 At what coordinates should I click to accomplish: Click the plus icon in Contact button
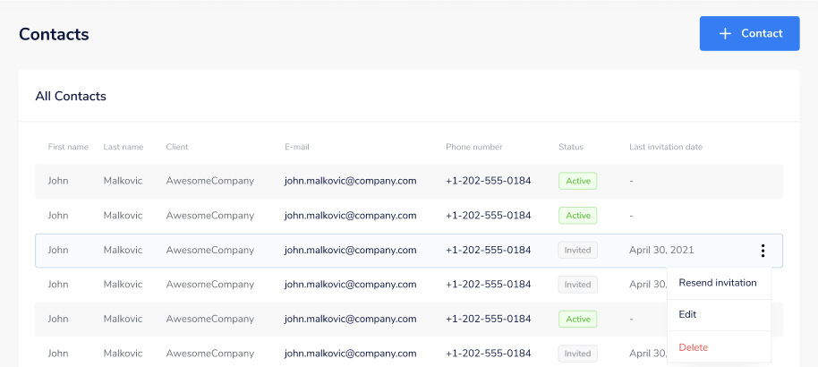pyautogui.click(x=725, y=33)
